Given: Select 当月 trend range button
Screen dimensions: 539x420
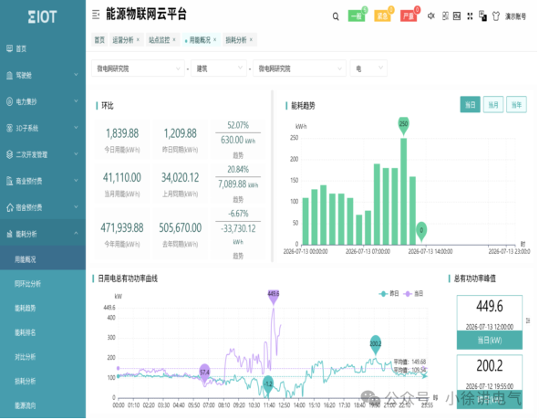Looking at the screenshot, I should click(x=493, y=105).
